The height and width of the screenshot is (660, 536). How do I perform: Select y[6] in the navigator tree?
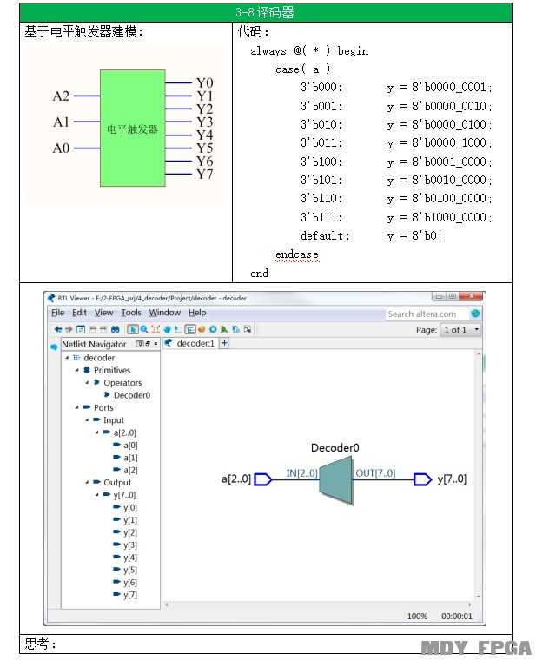click(x=130, y=583)
